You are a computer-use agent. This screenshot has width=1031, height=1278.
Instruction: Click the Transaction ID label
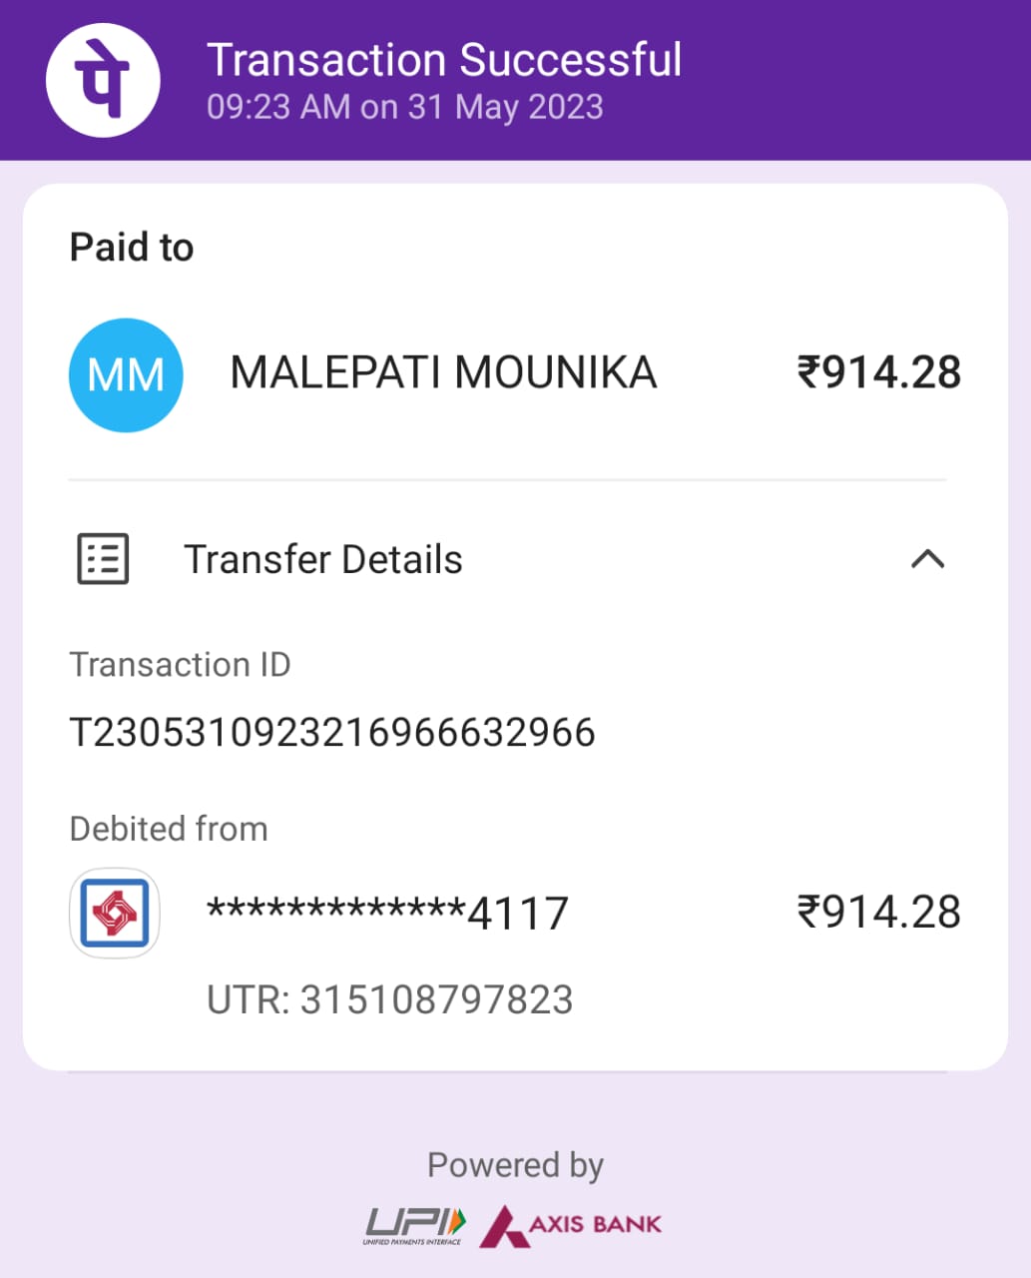pos(180,665)
